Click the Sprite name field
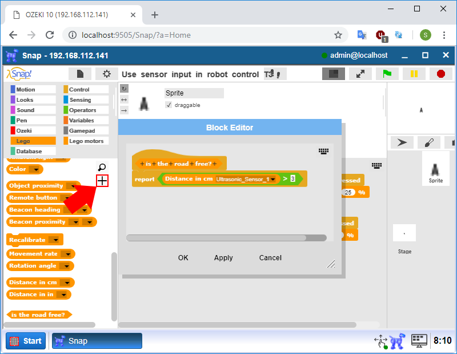Screen dimensions: 457x354 pos(194,93)
